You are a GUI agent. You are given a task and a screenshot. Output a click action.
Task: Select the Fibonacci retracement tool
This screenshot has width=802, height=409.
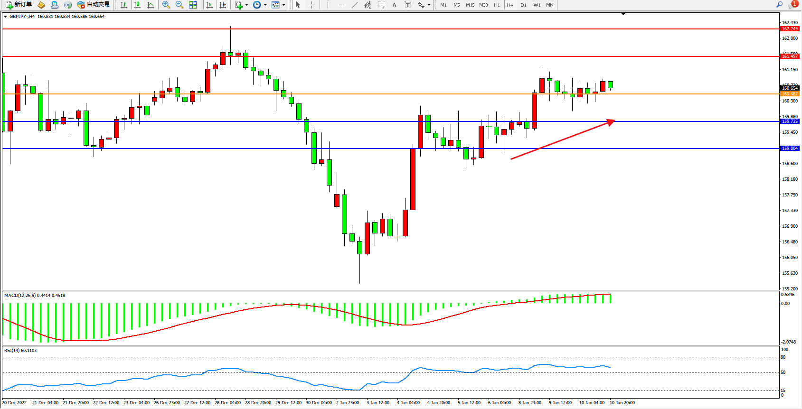381,5
